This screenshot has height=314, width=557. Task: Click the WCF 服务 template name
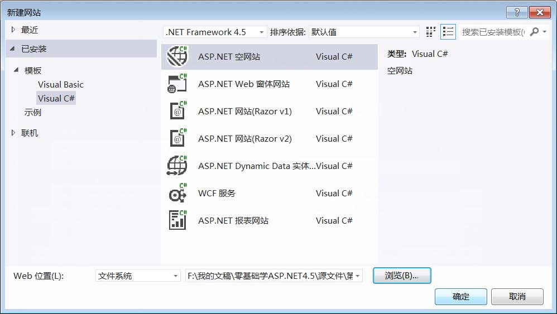tap(217, 194)
